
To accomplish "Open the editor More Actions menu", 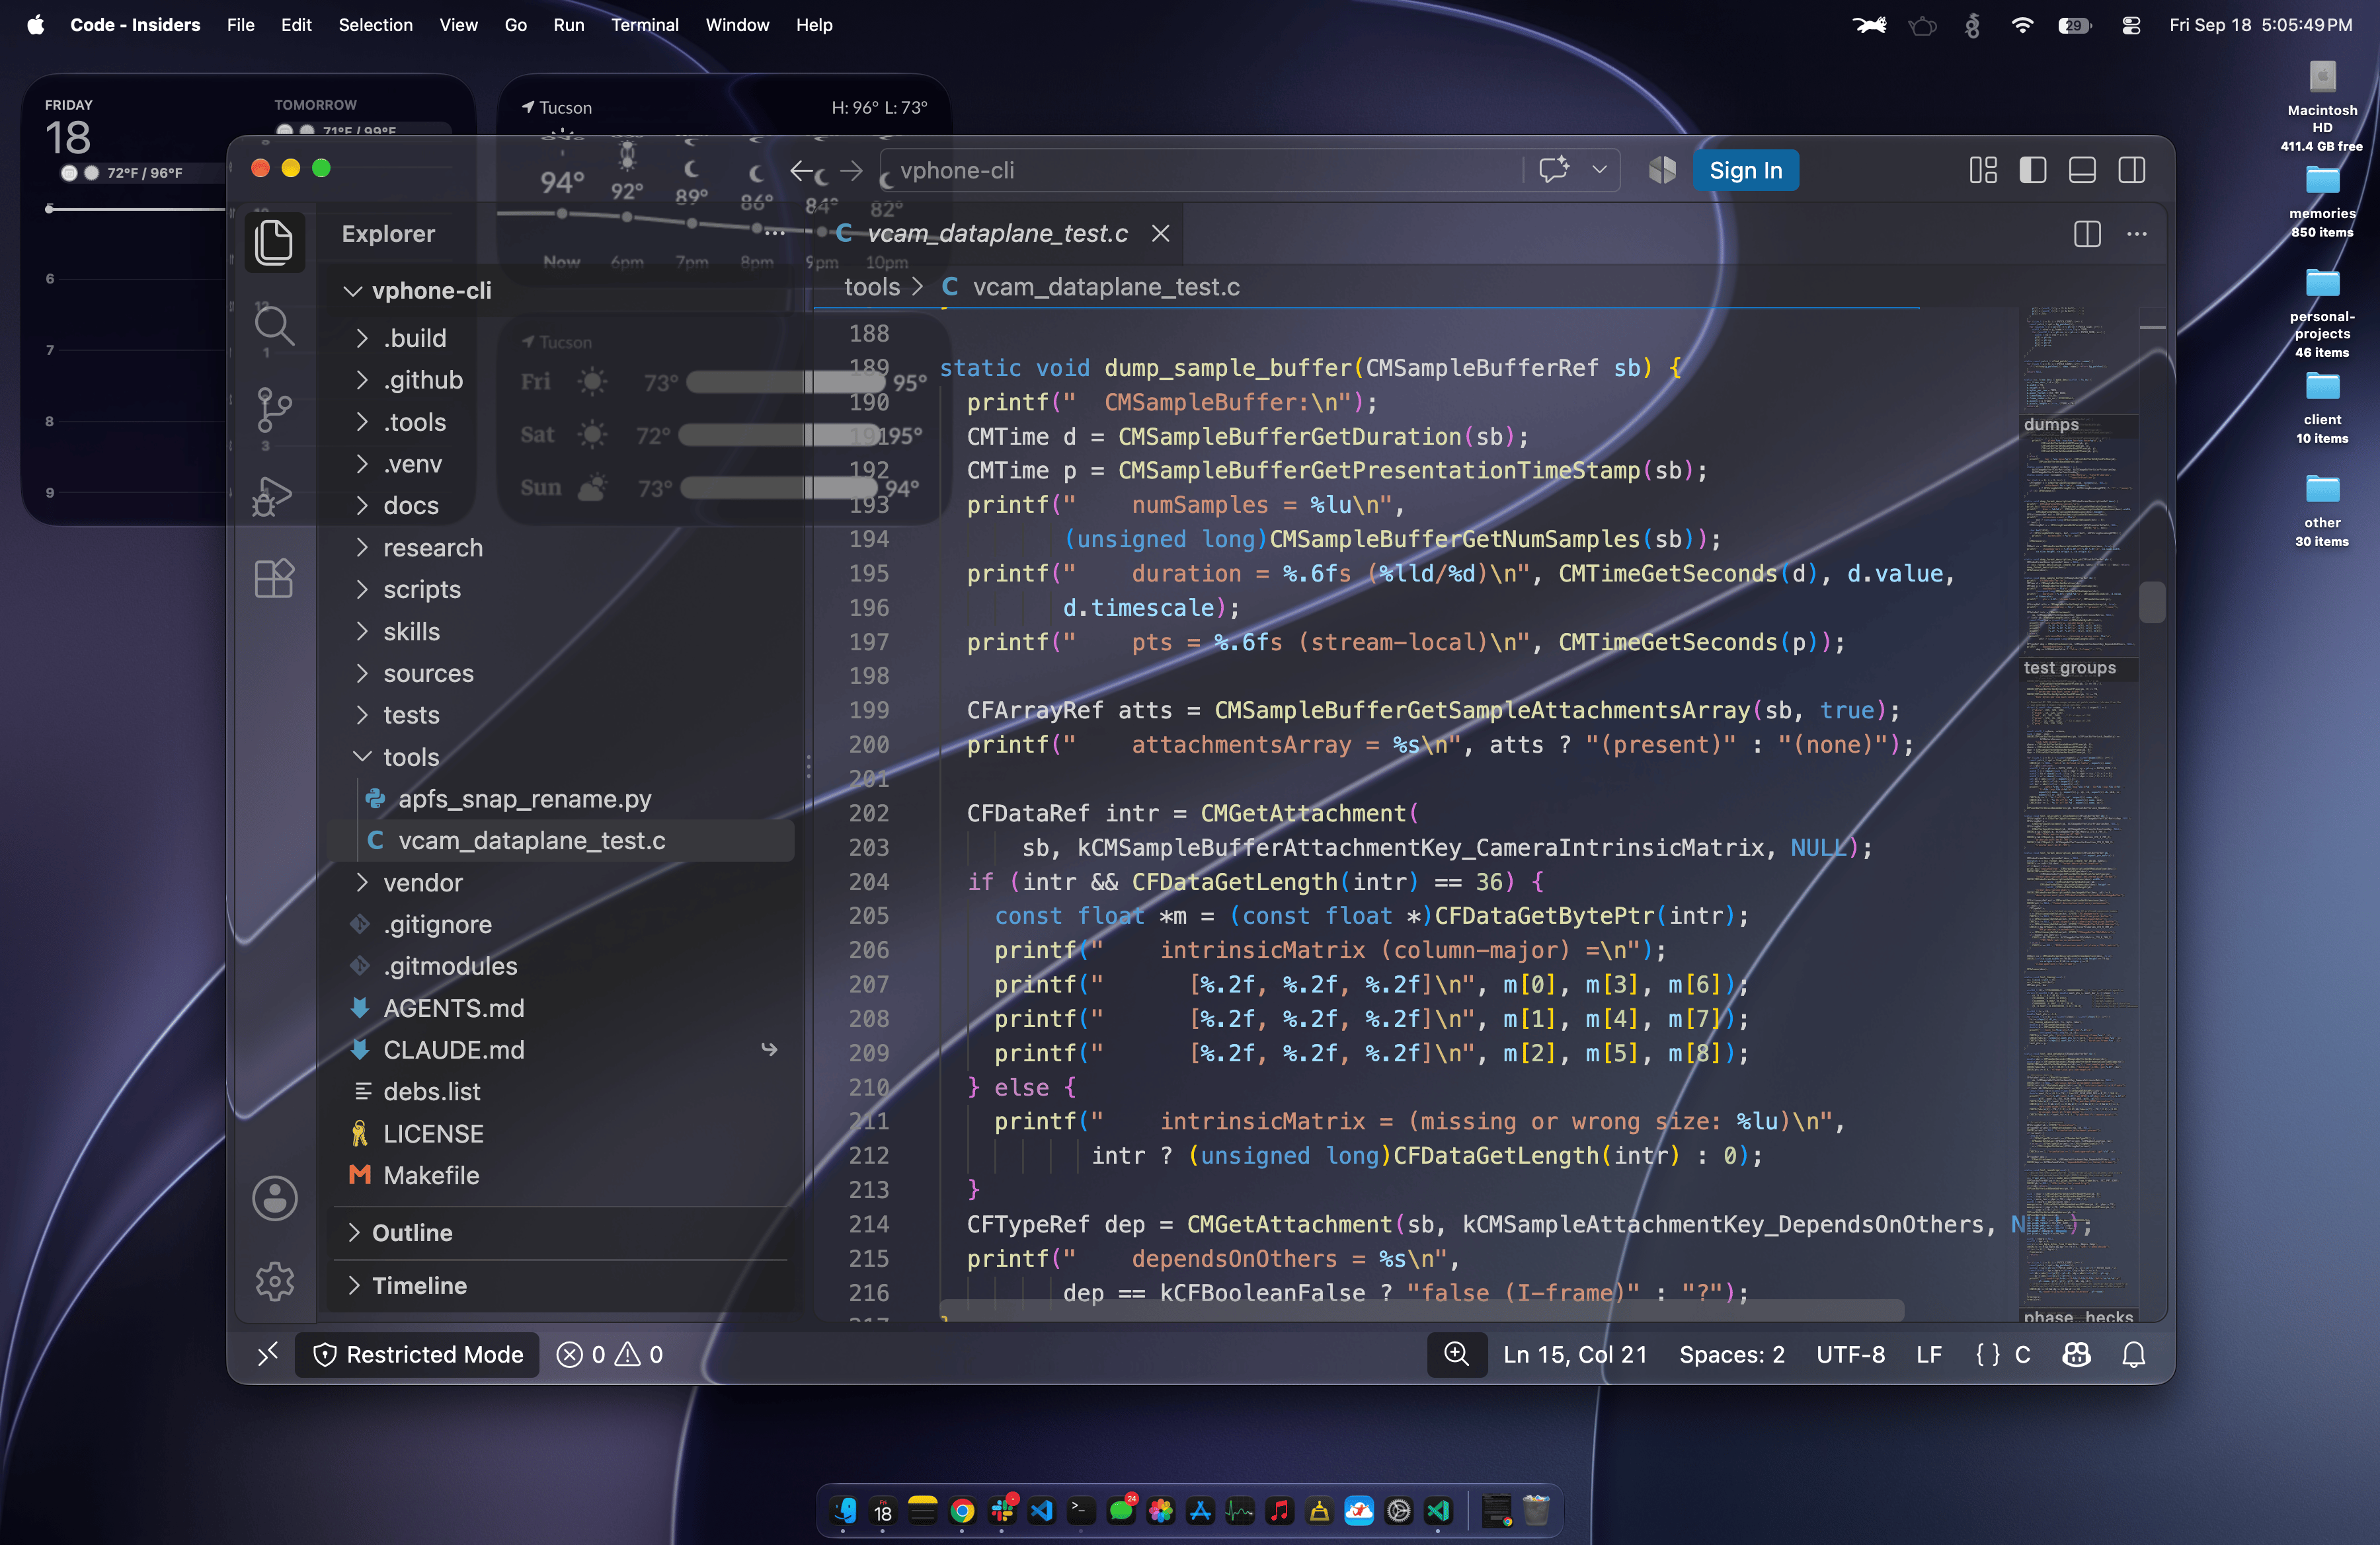I will click(2137, 234).
